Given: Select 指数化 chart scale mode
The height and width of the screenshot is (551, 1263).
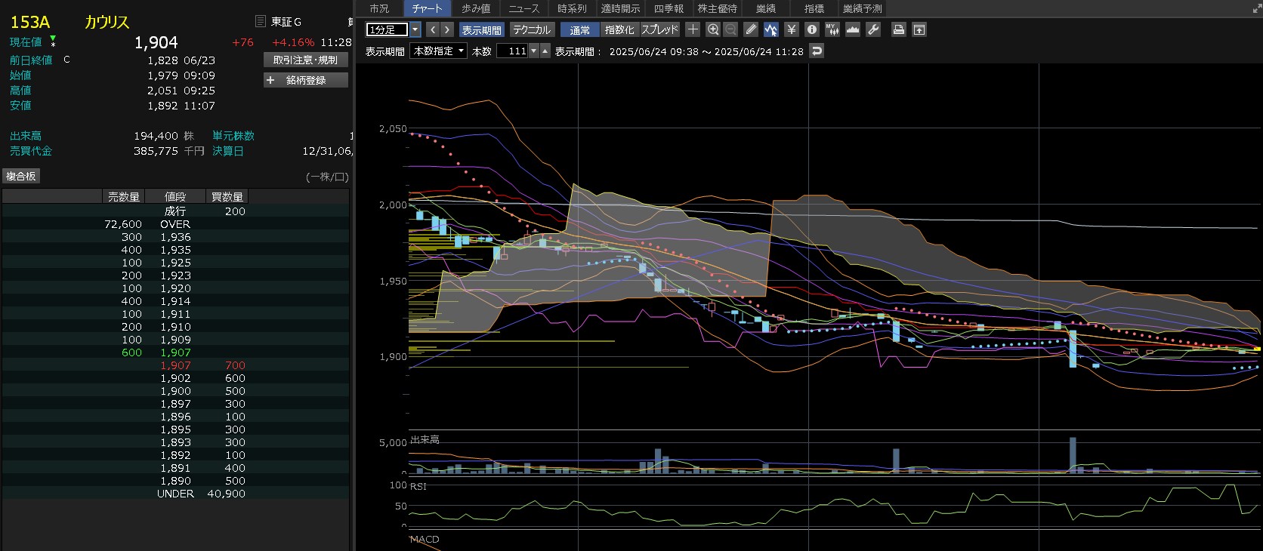Looking at the screenshot, I should click(619, 29).
